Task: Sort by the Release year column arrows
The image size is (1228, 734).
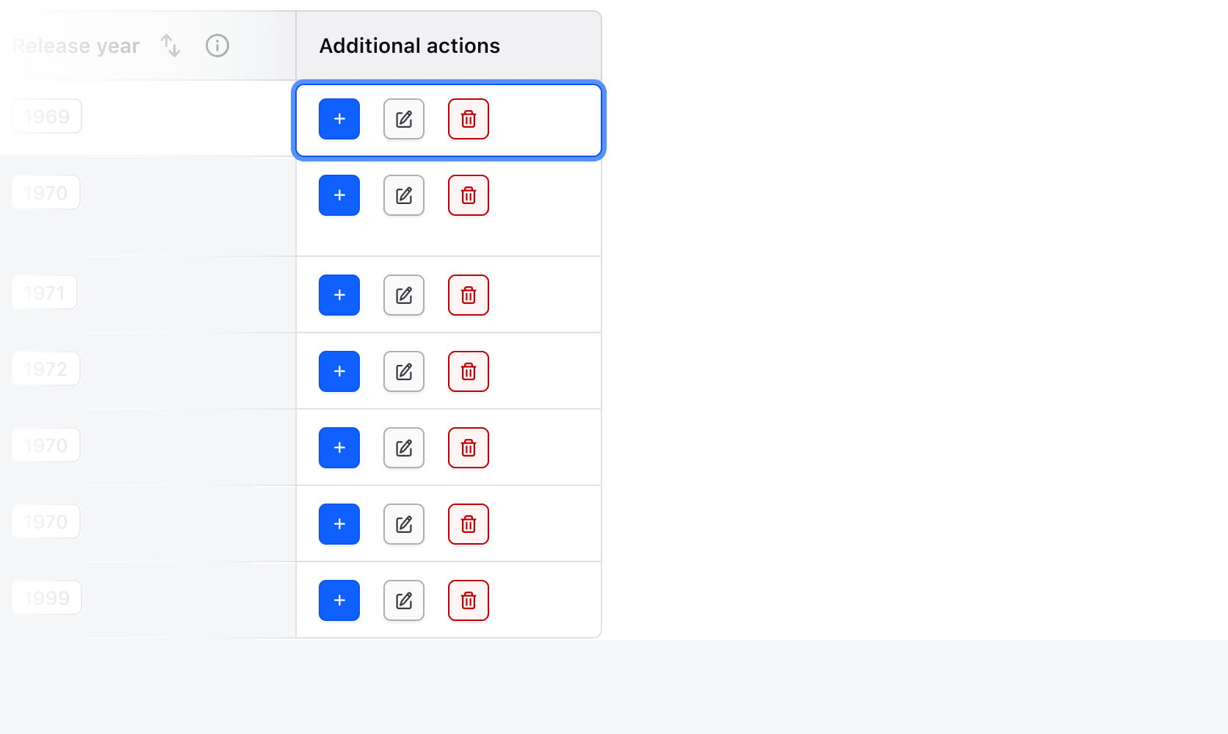Action: 170,46
